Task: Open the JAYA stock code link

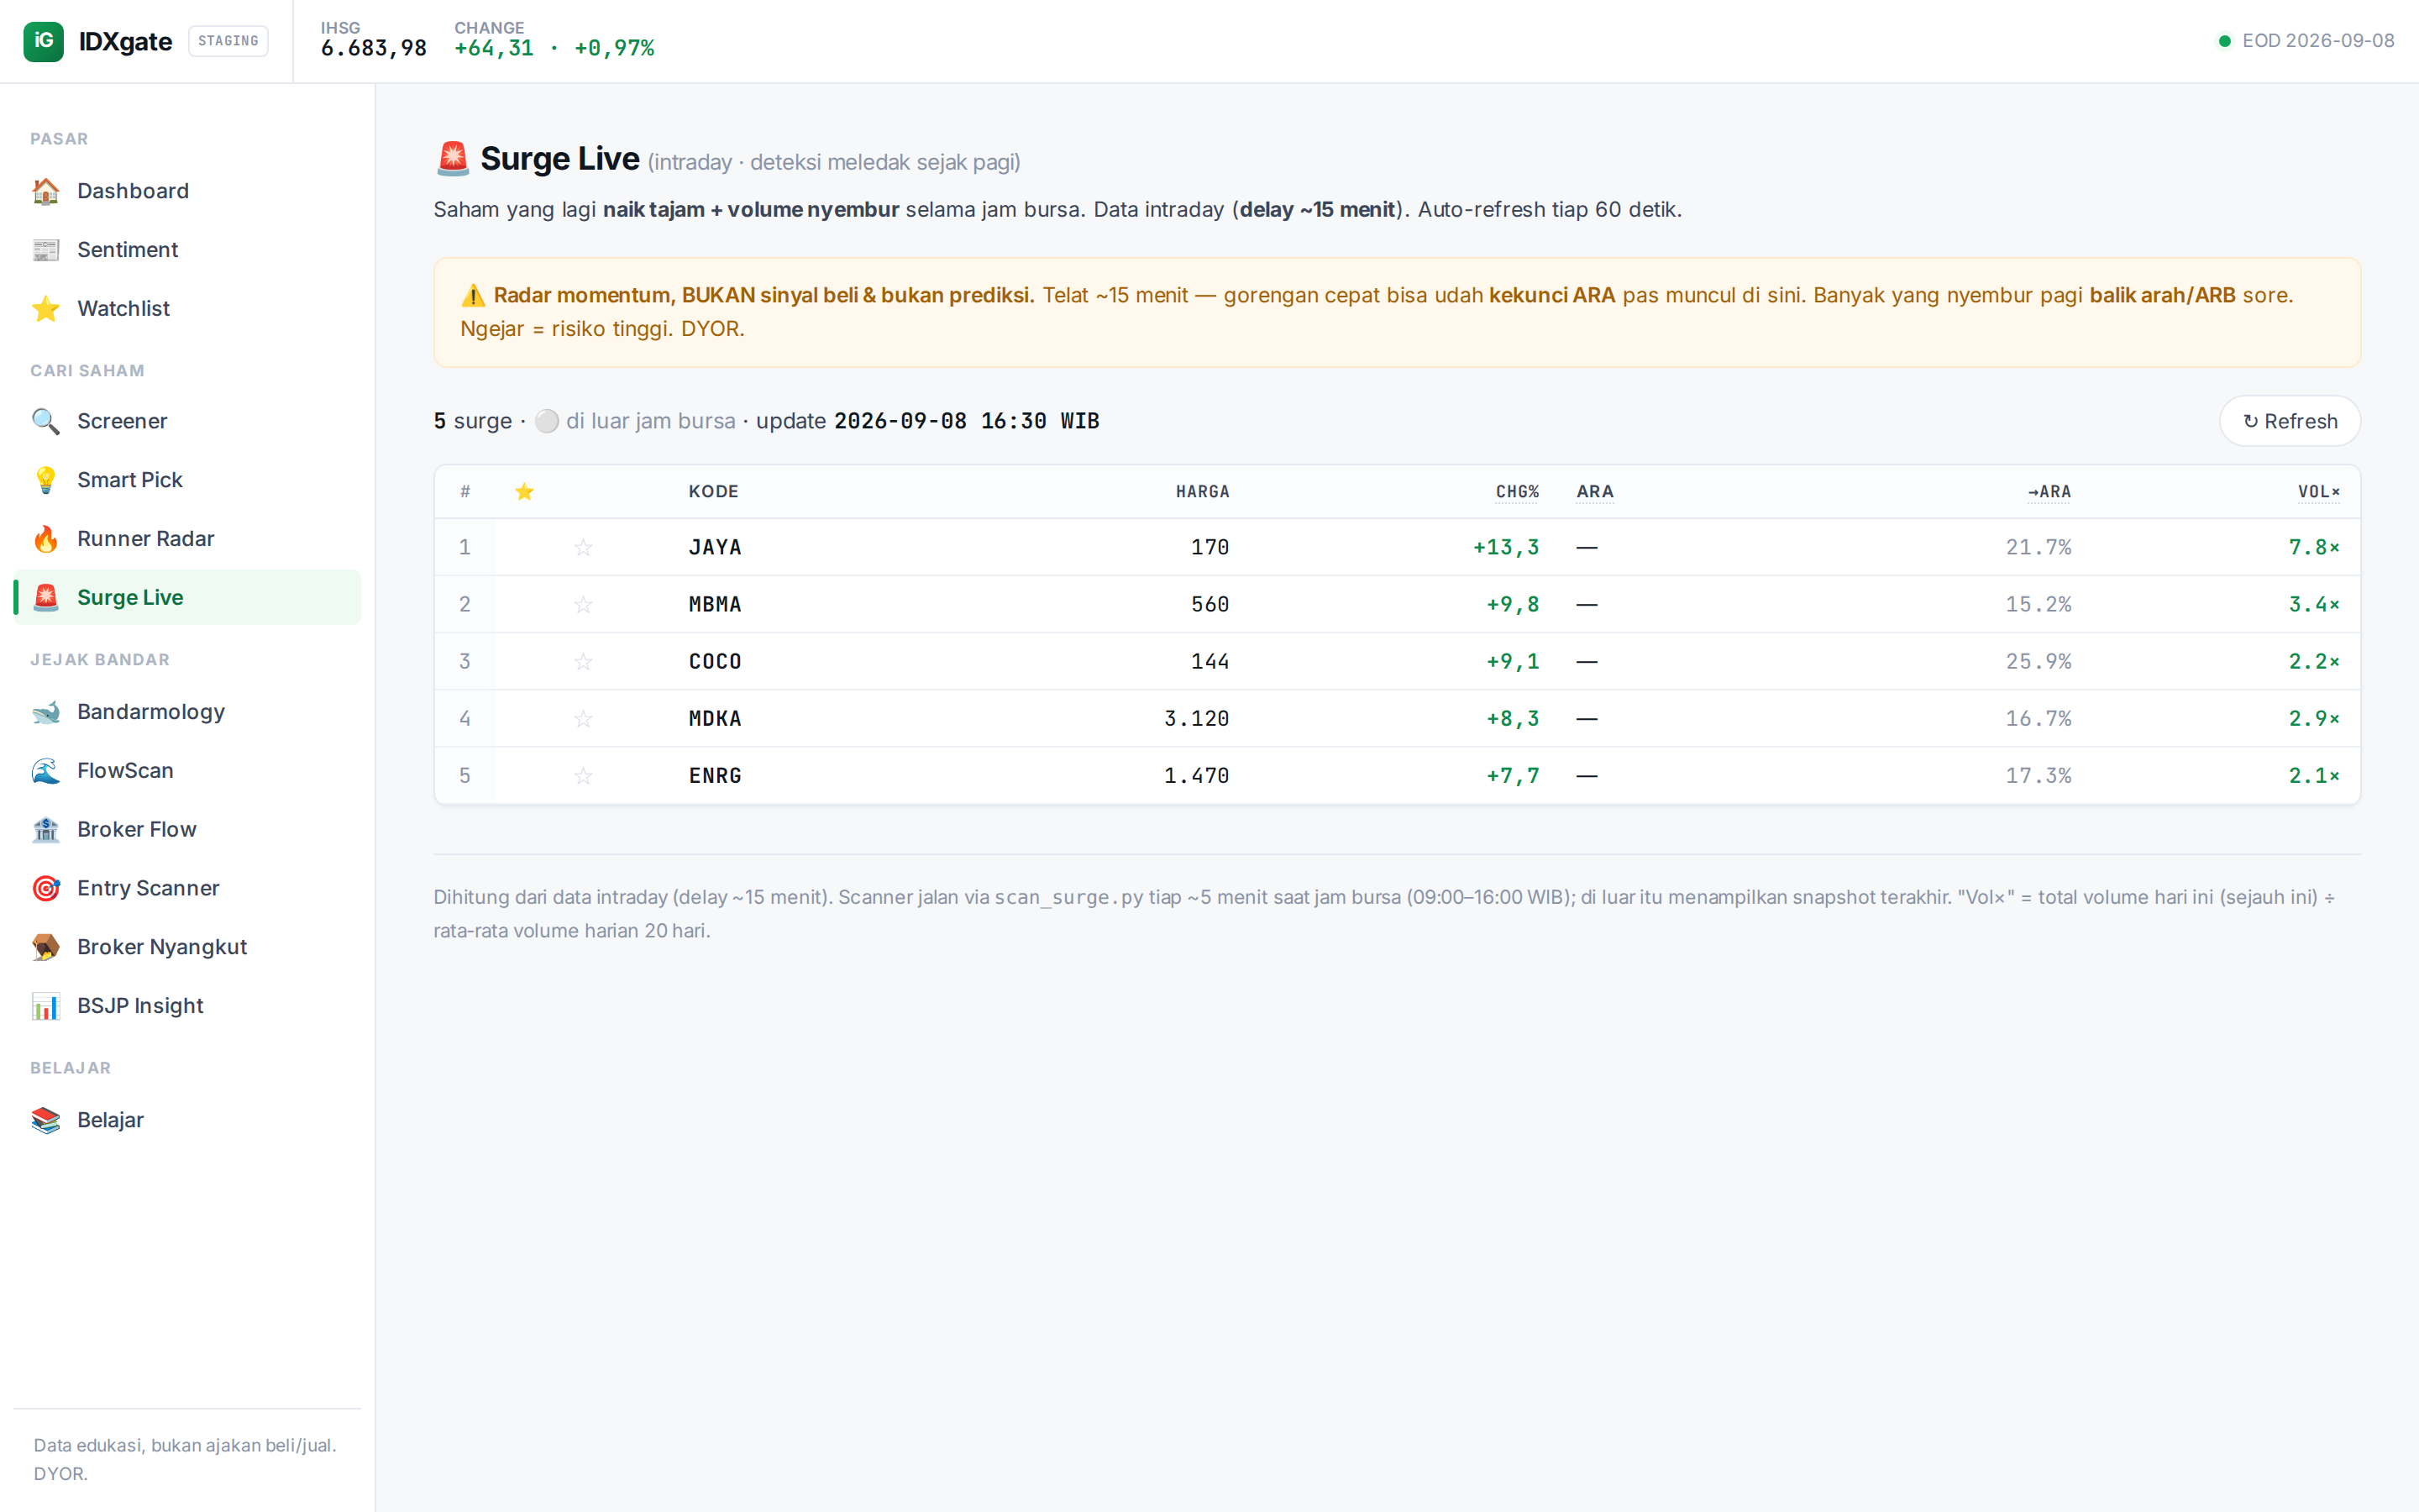Action: point(715,547)
